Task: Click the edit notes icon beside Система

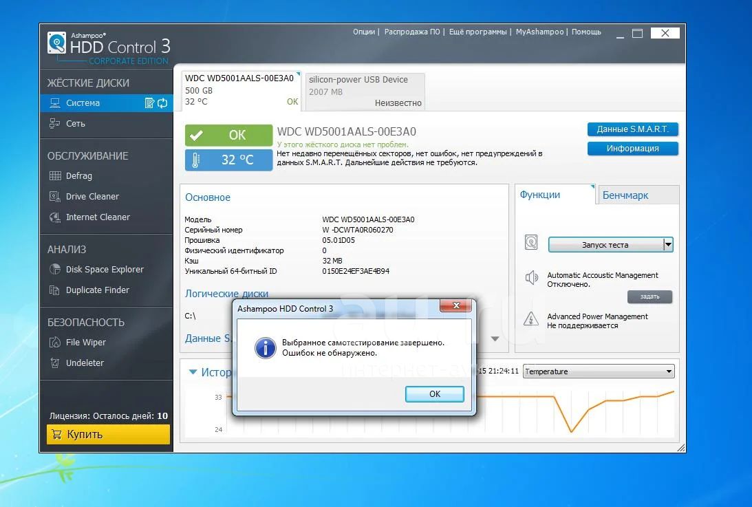Action: (149, 103)
